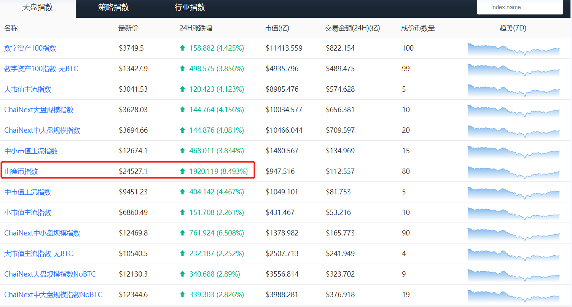The image size is (572, 307).
Task: Click green up arrow in 山寨币指数 row
Action: tap(183, 172)
